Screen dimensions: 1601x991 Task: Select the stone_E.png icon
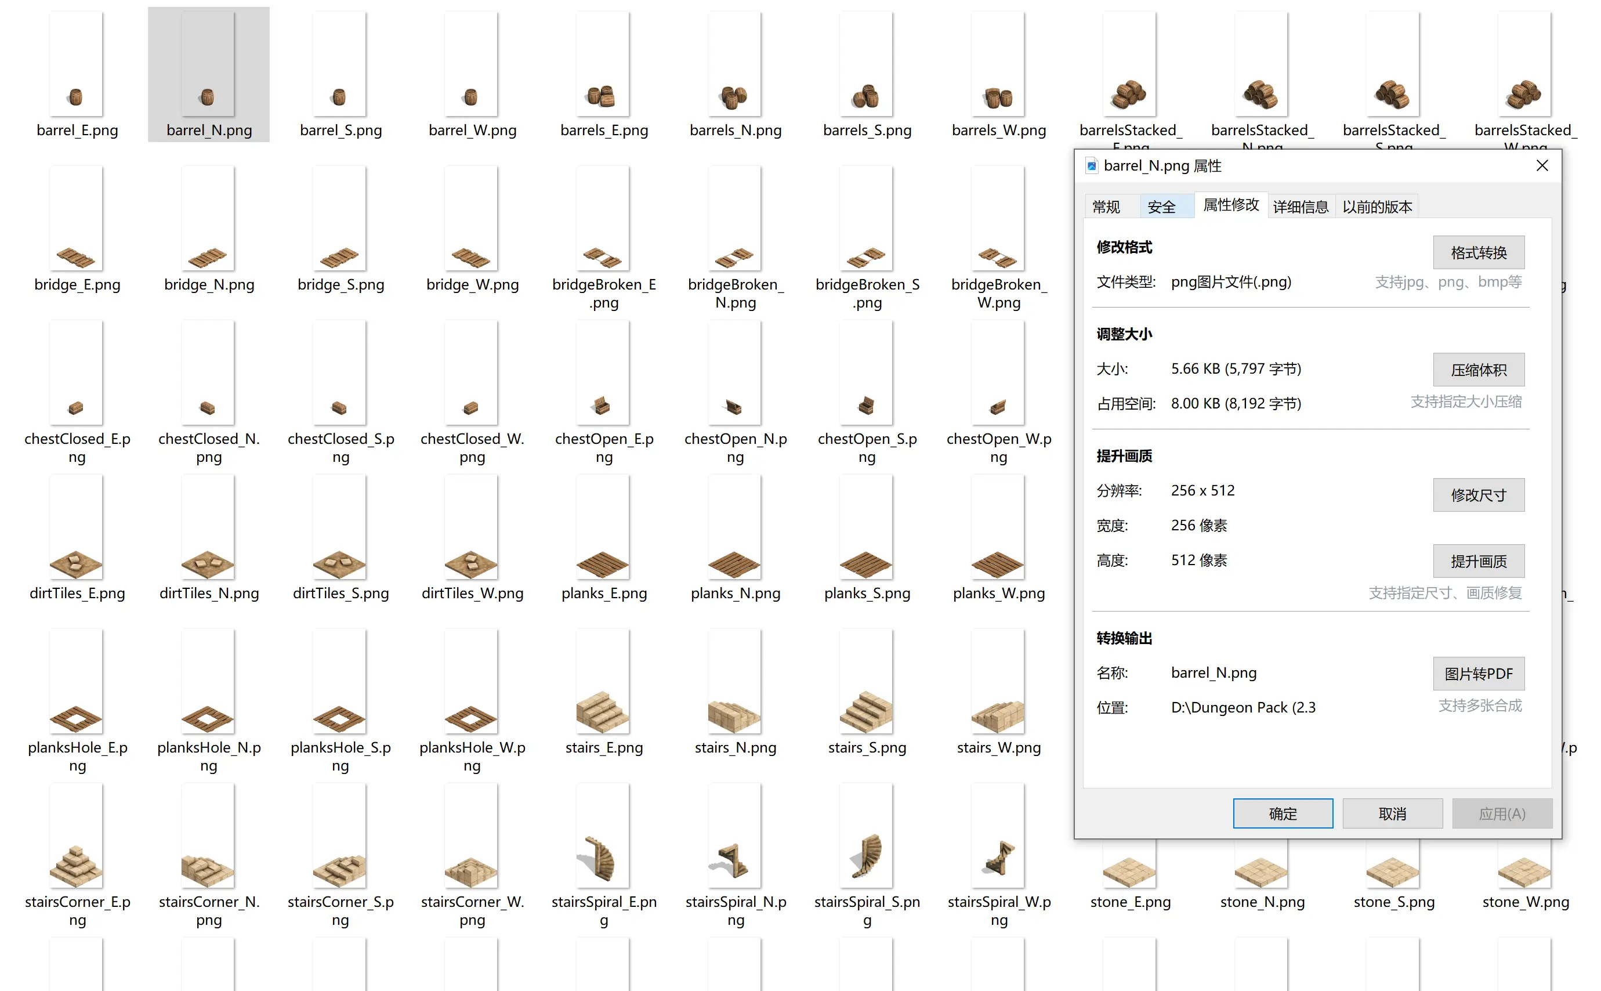pos(1130,871)
